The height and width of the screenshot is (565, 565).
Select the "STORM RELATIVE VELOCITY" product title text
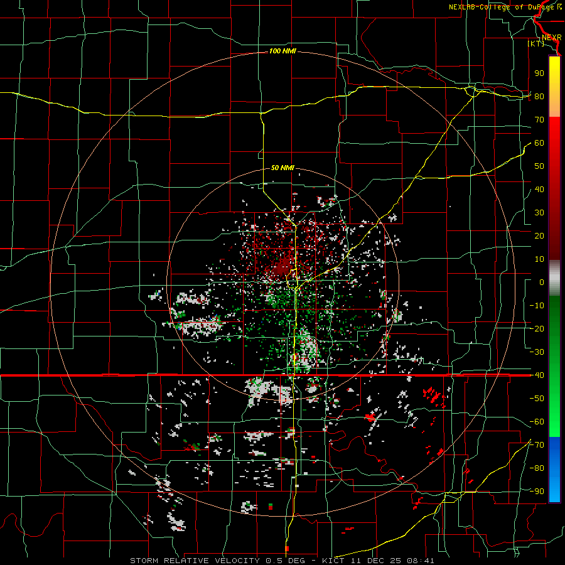196,561
